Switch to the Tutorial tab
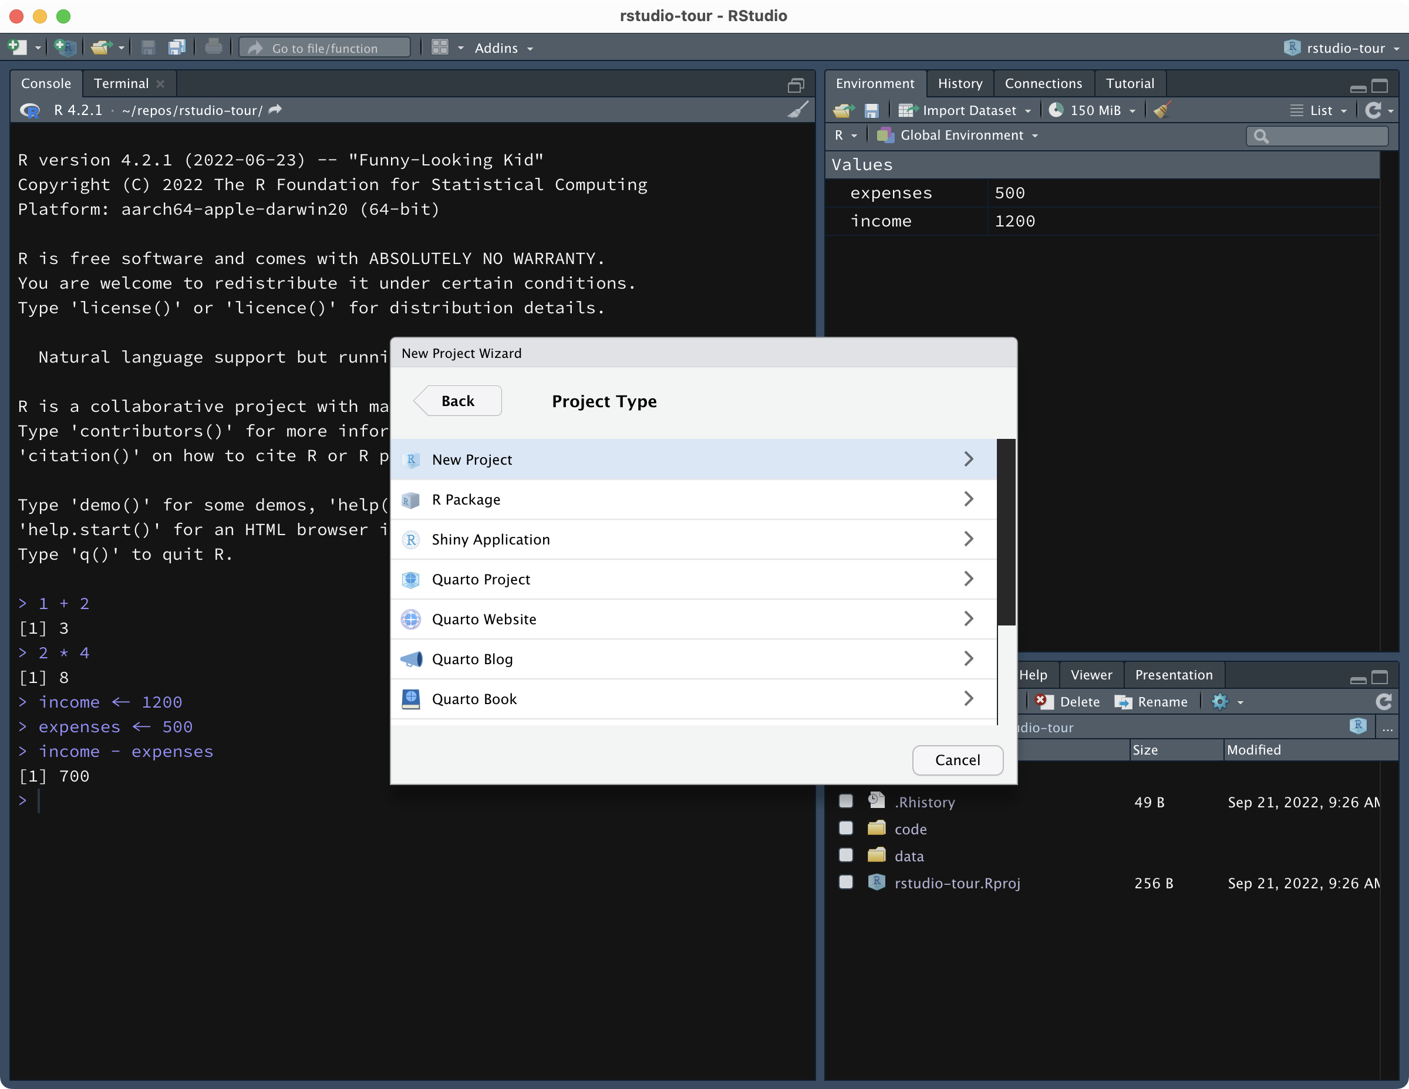 tap(1130, 83)
